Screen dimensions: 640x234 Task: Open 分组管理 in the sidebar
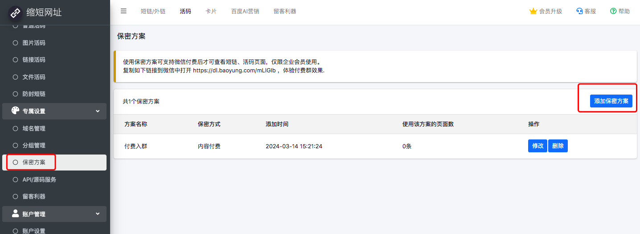34,145
